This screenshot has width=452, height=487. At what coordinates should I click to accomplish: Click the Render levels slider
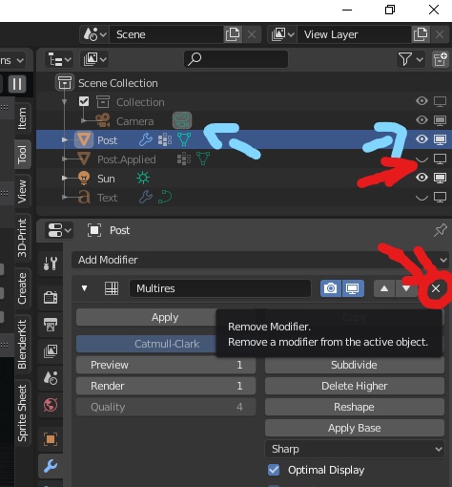coord(166,386)
